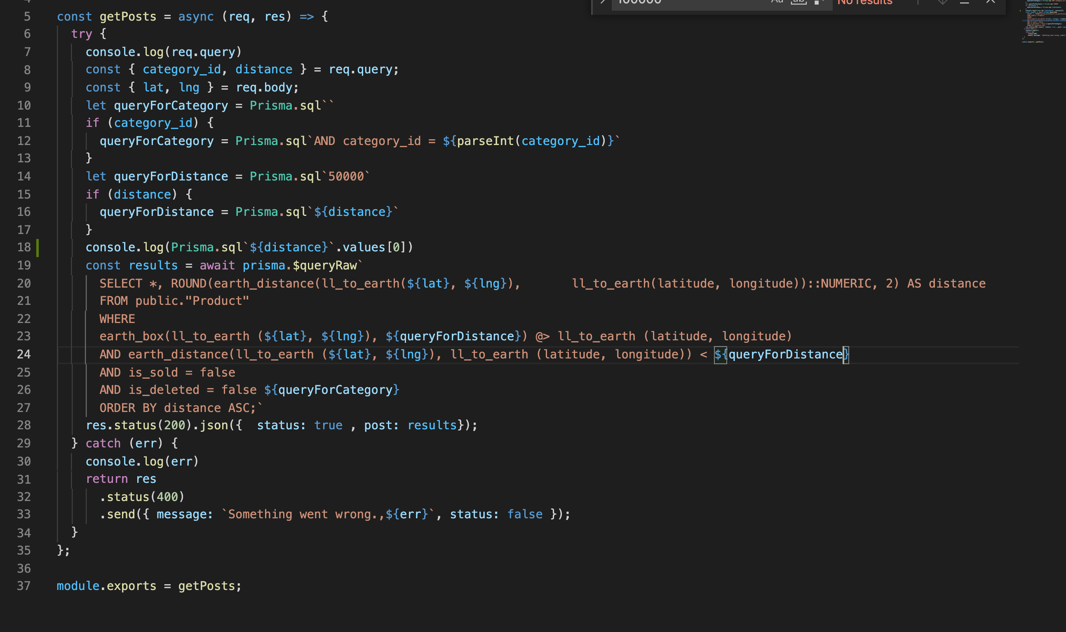
Task: Click '${queryForCategory}' on line 26
Action: click(x=331, y=390)
